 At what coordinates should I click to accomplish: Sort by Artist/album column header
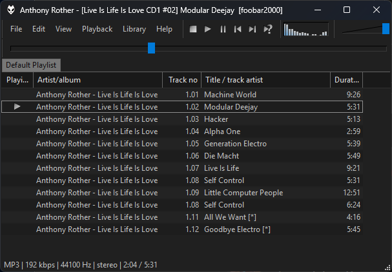[98, 80]
